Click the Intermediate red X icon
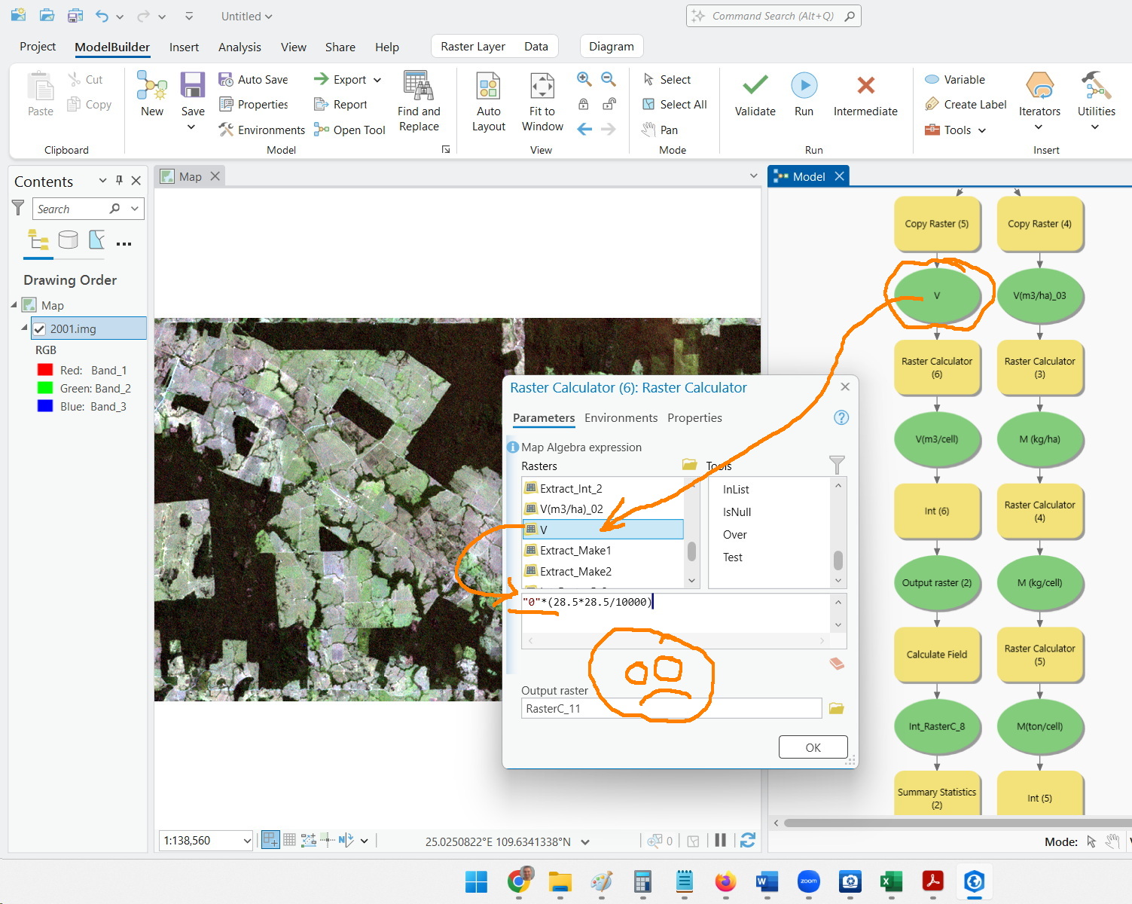This screenshot has height=904, width=1132. (865, 84)
